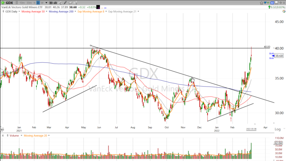This screenshot has height=161, width=286.
Task: Open the add indicator template icon
Action: [60, 3]
